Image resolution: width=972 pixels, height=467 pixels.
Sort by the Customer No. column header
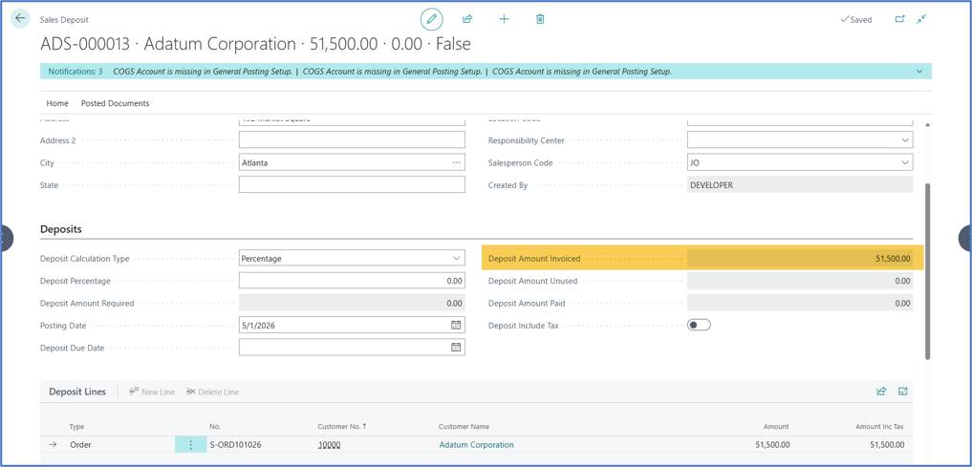click(x=341, y=427)
